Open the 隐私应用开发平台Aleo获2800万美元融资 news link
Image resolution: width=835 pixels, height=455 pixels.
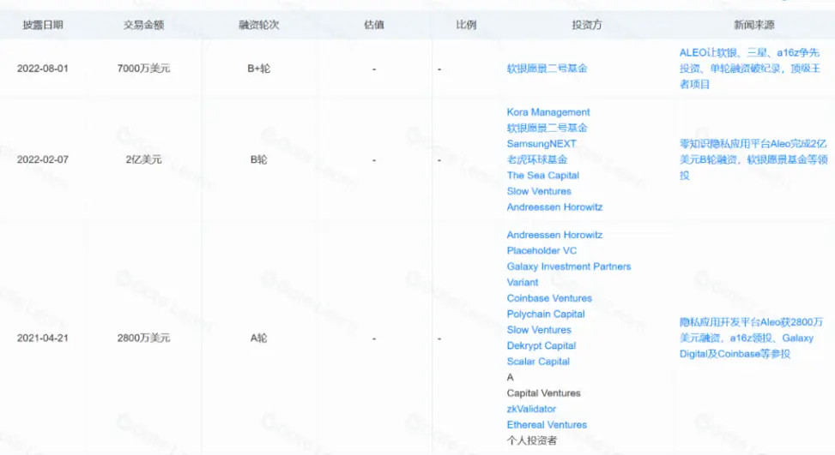coord(751,338)
